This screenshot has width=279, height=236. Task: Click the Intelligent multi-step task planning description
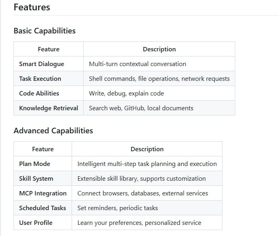click(x=147, y=164)
